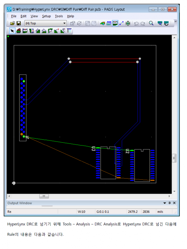Click the horizontal scrollbar thumb
187x249 pixels.
tap(44, 196)
